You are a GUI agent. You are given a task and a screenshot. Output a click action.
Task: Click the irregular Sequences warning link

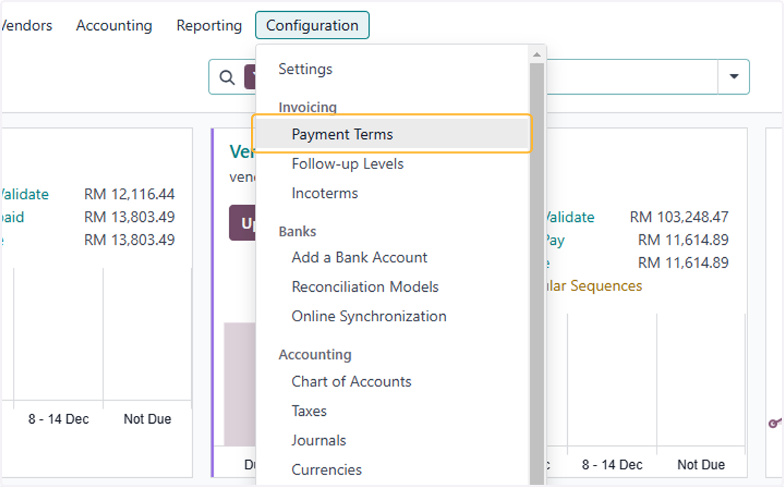point(593,286)
